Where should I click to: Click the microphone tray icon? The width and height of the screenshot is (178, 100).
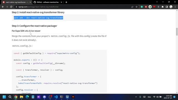[x=140, y=97]
